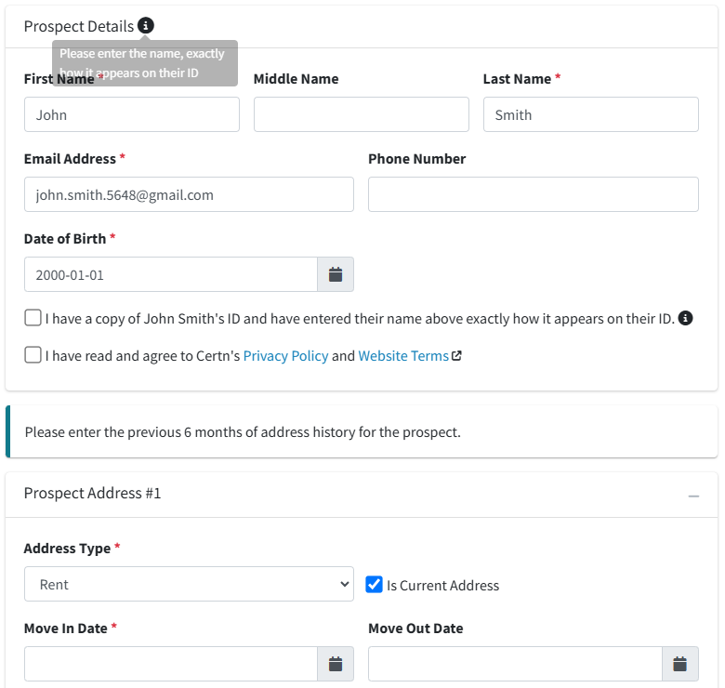Click the First Name field containing John
Viewport: 725px width, 688px height.
click(132, 114)
